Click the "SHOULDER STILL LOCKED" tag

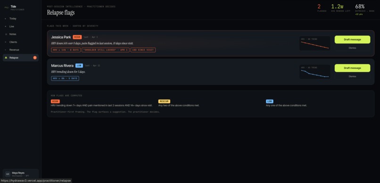pos(106,50)
